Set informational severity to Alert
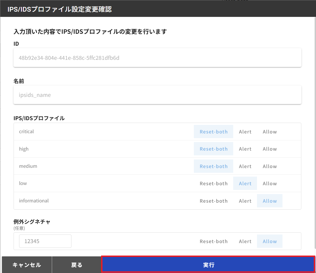 click(x=245, y=201)
